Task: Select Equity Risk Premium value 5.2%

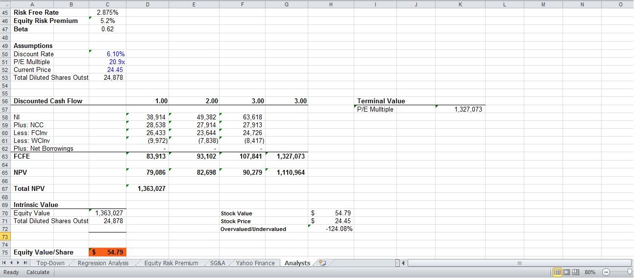Action: [x=108, y=21]
